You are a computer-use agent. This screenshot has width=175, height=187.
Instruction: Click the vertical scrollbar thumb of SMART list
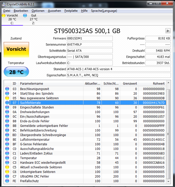point(168,134)
